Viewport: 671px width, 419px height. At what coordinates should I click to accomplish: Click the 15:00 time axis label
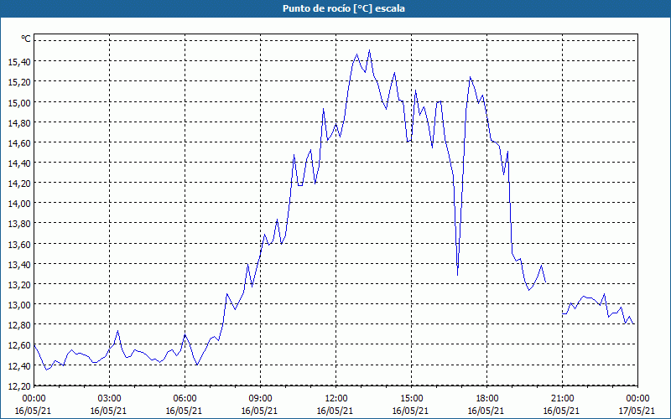411,399
